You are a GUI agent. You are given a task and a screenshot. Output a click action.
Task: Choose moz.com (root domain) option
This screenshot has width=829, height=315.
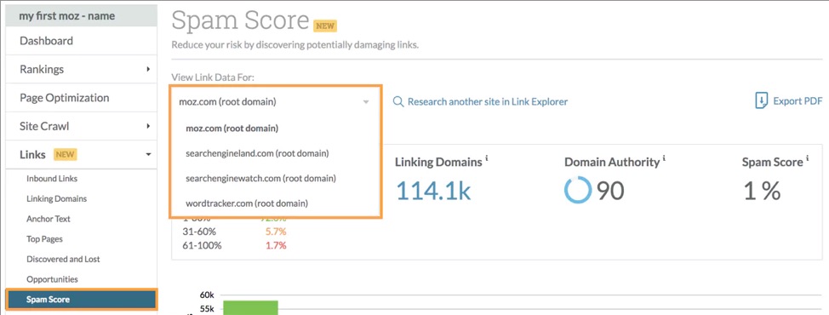tap(232, 128)
